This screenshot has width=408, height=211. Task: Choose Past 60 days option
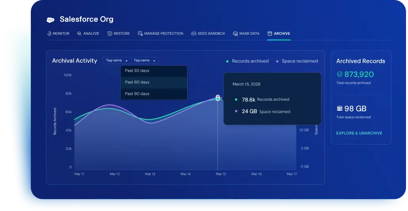pyautogui.click(x=154, y=82)
